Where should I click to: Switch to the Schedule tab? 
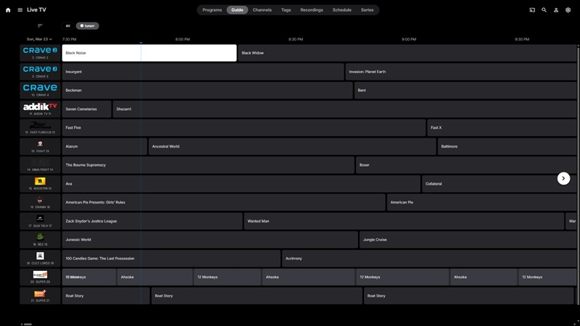[x=341, y=10]
